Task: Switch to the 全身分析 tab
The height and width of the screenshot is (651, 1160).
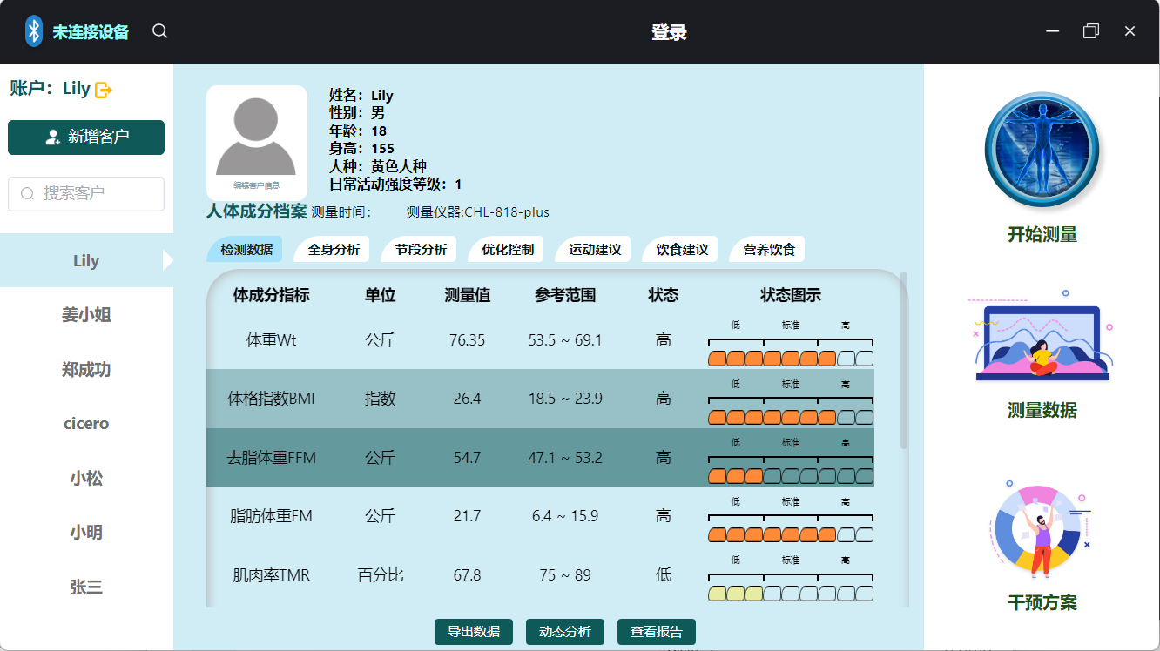Action: click(334, 250)
